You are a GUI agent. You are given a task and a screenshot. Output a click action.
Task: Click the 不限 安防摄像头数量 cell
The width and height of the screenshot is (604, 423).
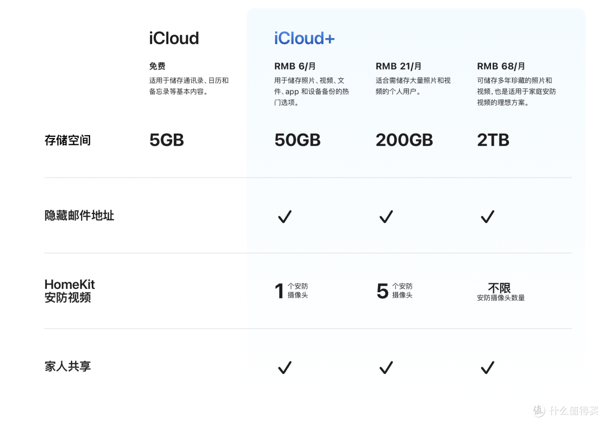501,292
